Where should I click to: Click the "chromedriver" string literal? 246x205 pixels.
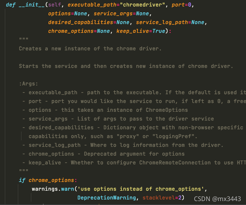[x=142, y=5]
